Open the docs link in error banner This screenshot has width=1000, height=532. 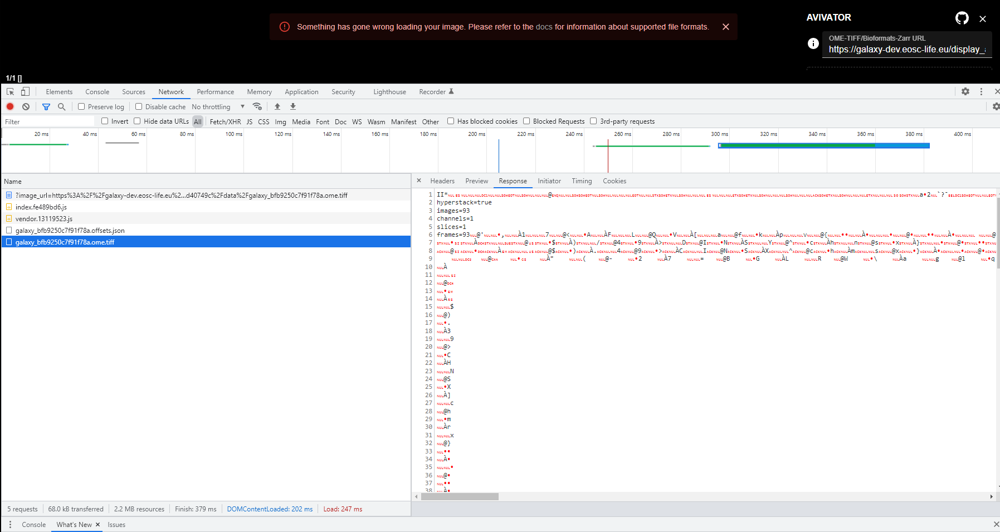(x=545, y=26)
